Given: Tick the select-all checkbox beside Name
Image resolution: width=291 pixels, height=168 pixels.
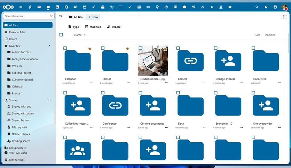Looking at the screenshot, I should [61, 35].
